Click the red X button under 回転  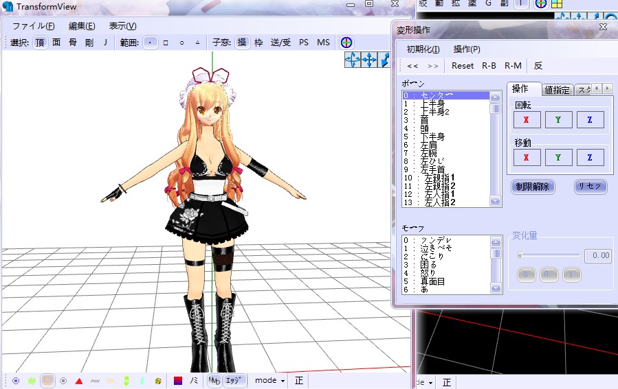click(527, 120)
